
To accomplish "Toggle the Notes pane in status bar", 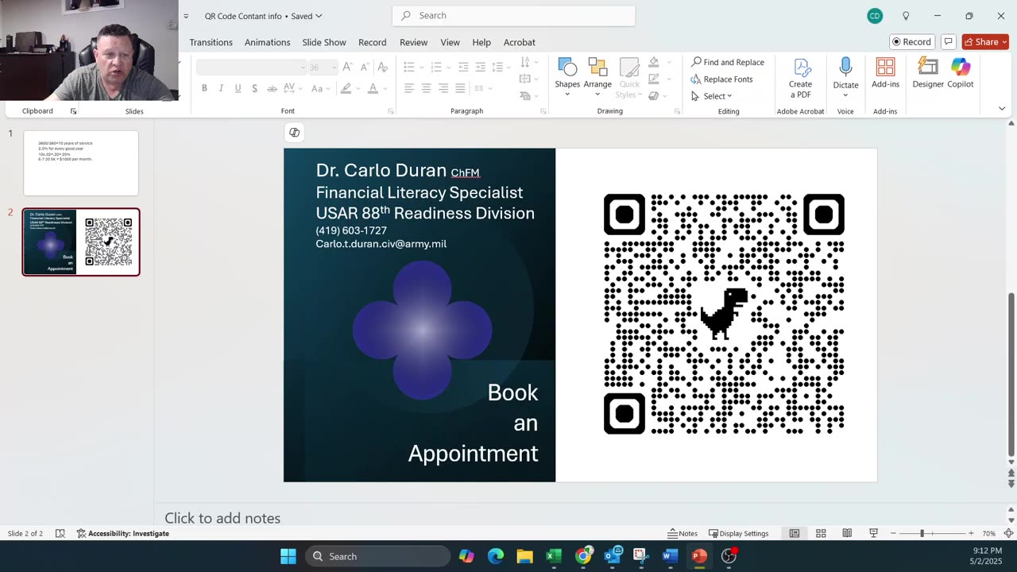I will pos(683,533).
